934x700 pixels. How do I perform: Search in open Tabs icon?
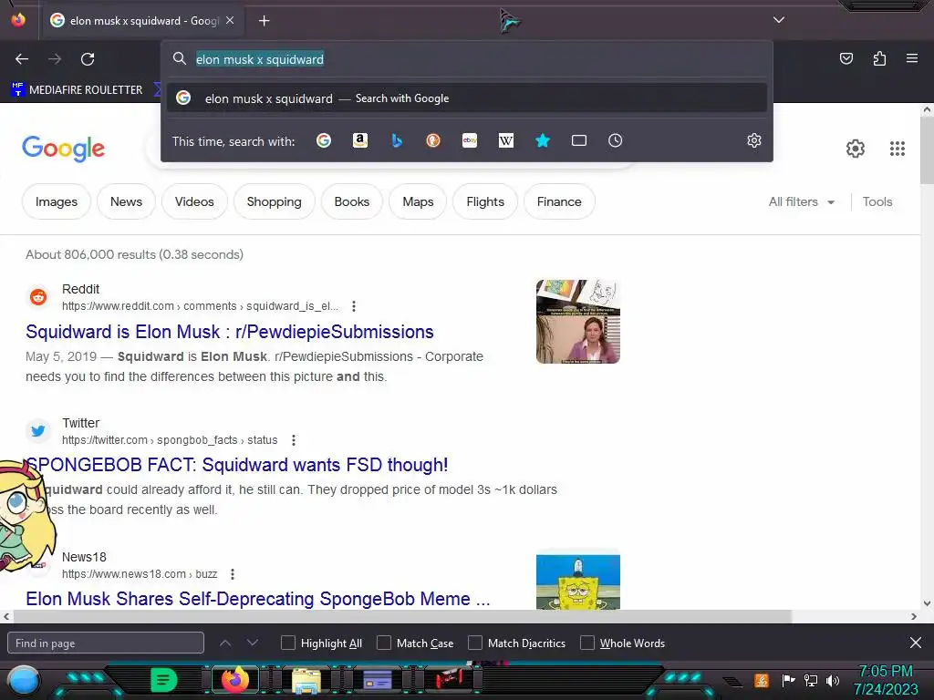click(579, 140)
